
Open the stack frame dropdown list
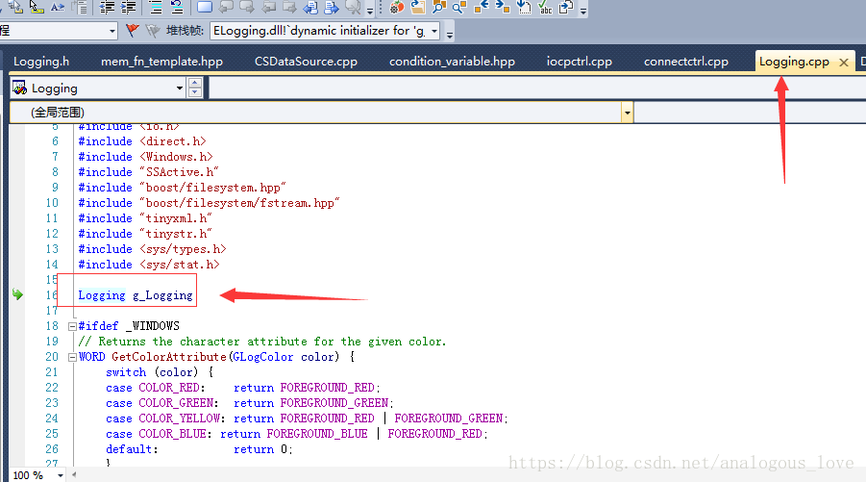[434, 31]
